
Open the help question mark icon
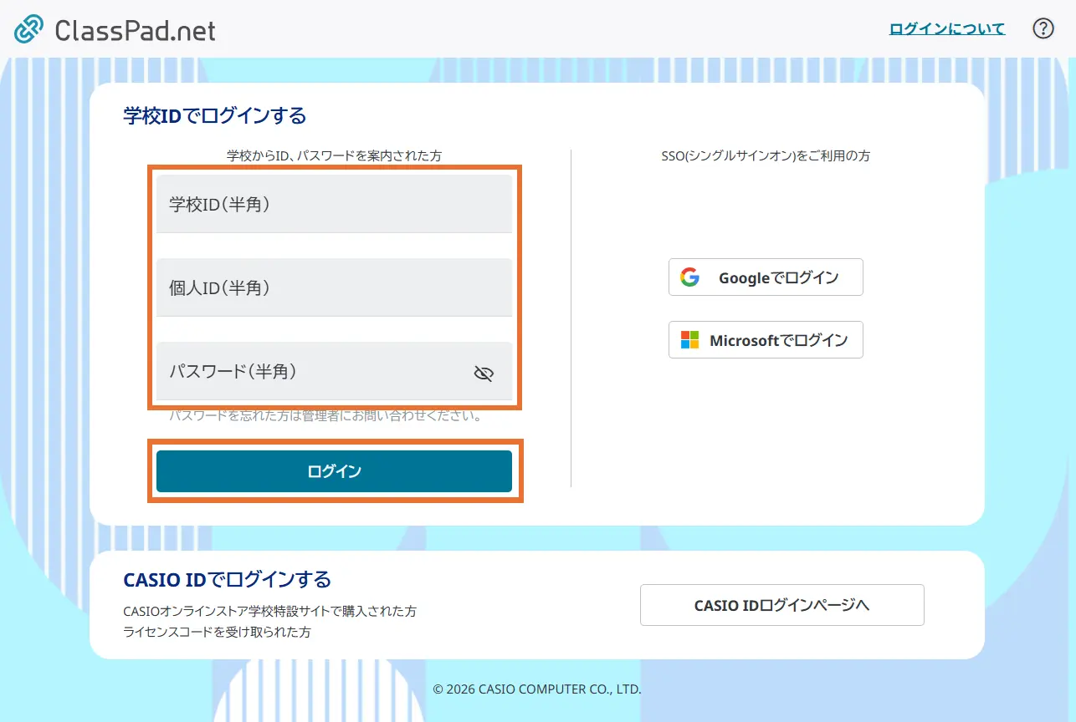[1043, 28]
